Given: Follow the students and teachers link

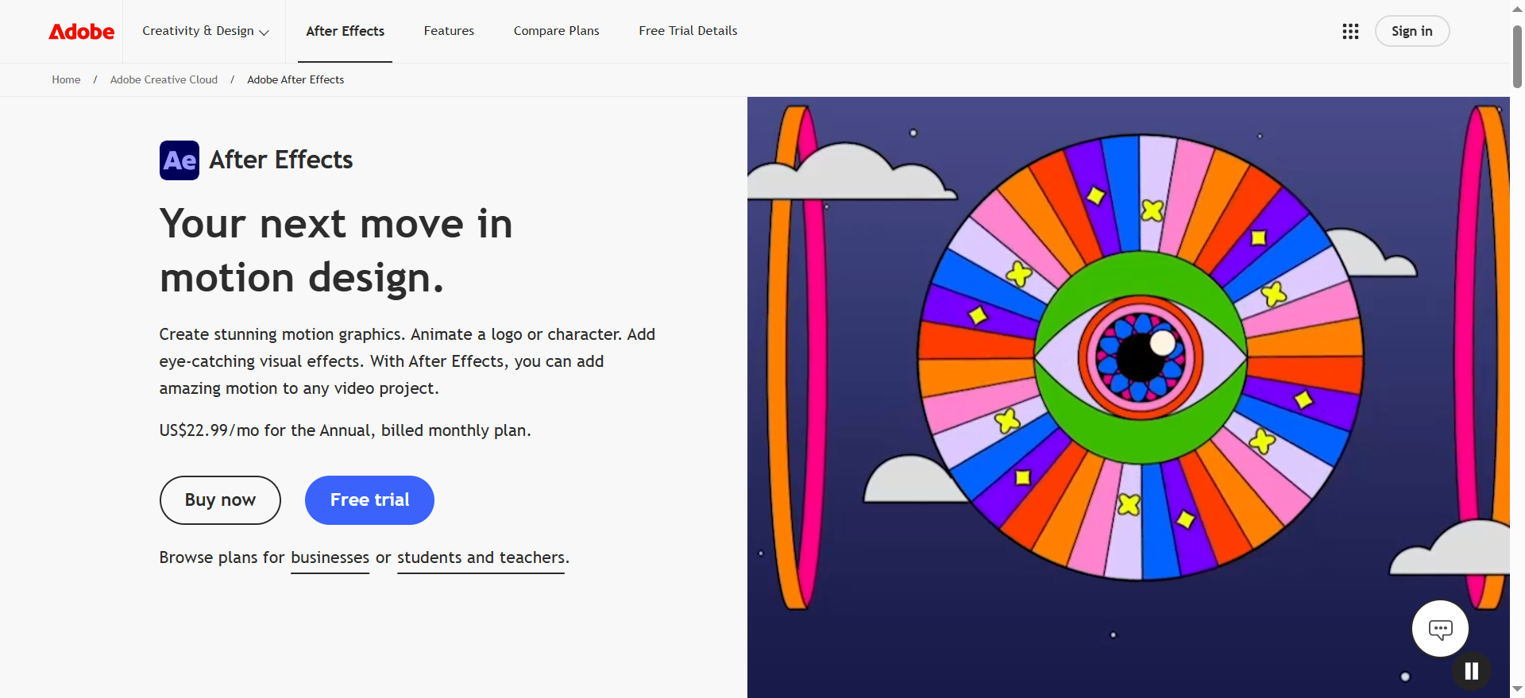Looking at the screenshot, I should pyautogui.click(x=481, y=558).
